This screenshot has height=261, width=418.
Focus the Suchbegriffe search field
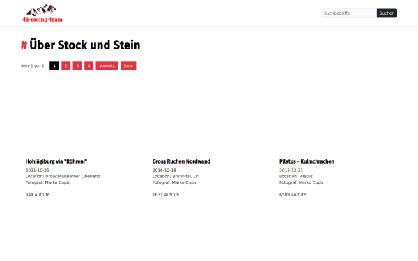(x=349, y=13)
